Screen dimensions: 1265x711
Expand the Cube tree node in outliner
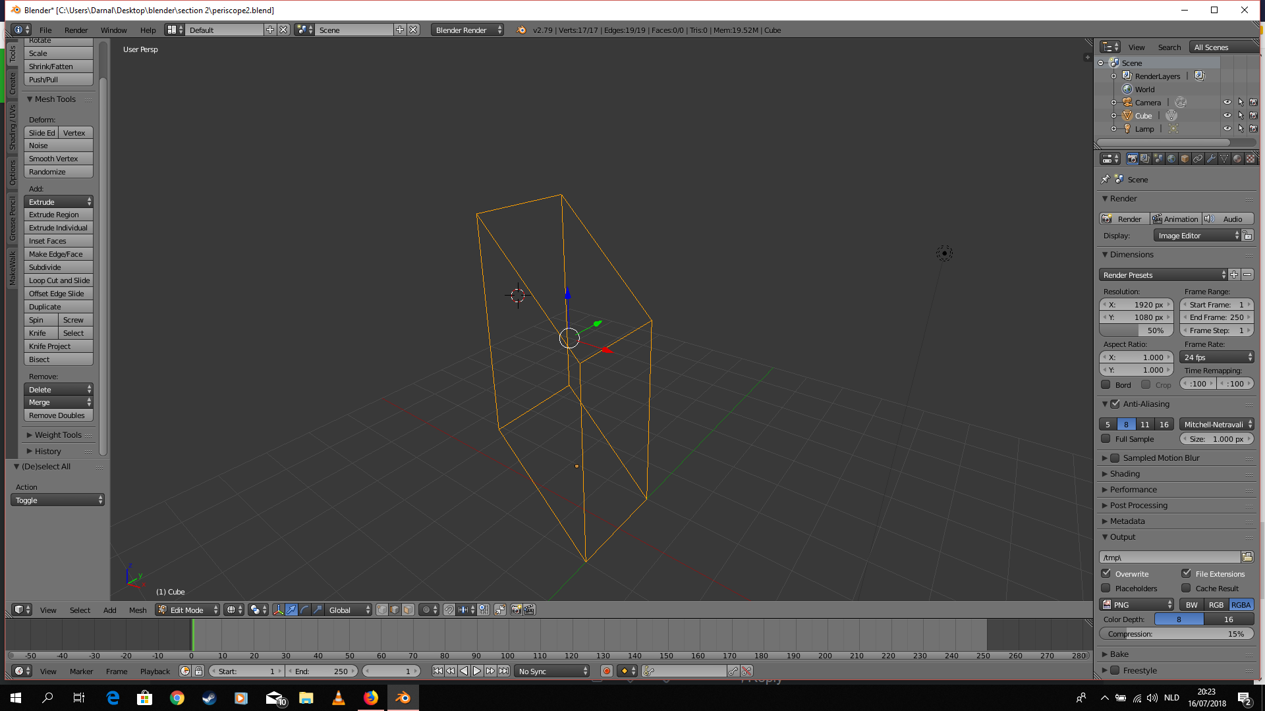(x=1114, y=115)
